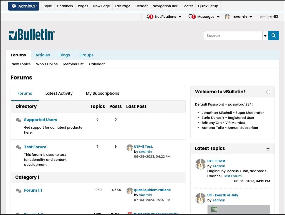Screen dimensions: 285x215
Task: Expand the sAdmin user menu
Action: (251, 17)
